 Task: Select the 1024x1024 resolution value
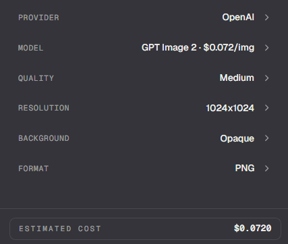click(x=230, y=108)
